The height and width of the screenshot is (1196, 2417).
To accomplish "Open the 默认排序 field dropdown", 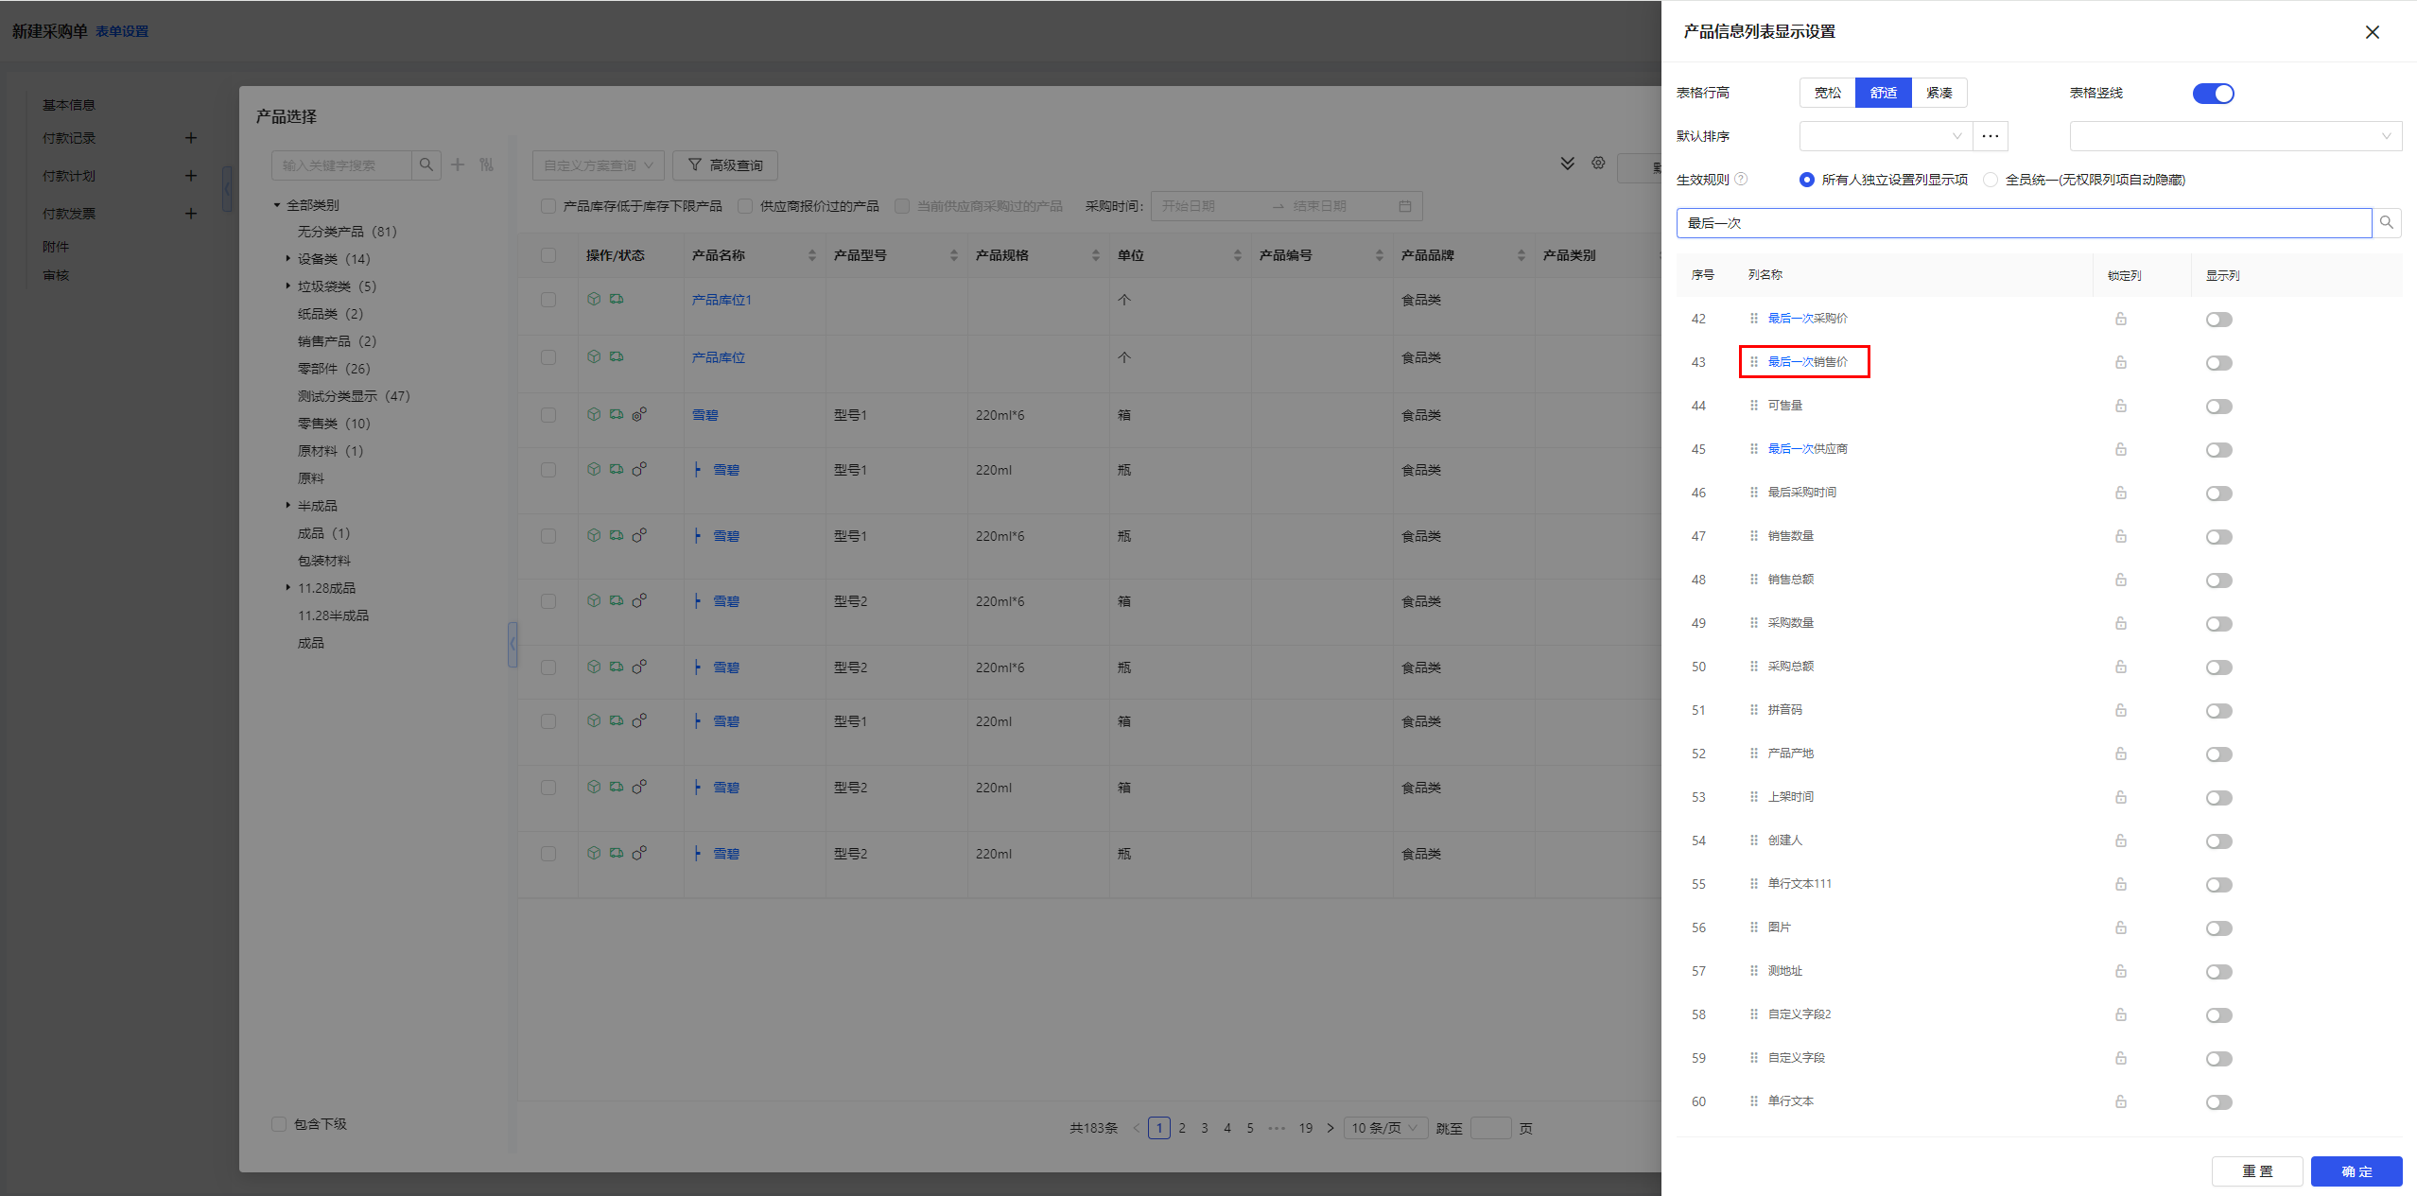I will click(1886, 136).
